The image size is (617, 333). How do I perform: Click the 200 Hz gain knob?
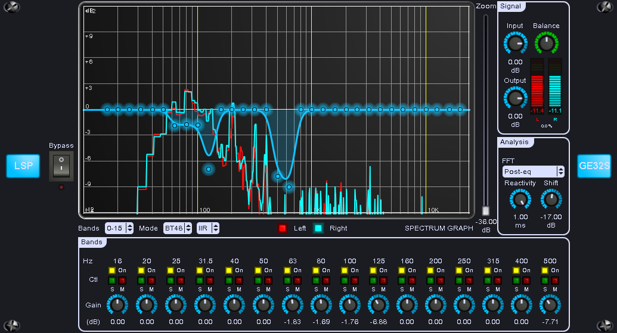click(x=436, y=304)
